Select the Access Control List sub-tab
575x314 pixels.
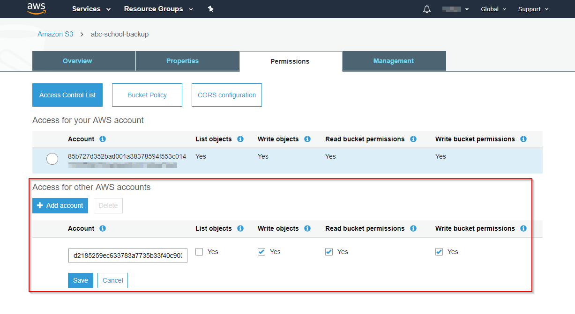coord(67,95)
